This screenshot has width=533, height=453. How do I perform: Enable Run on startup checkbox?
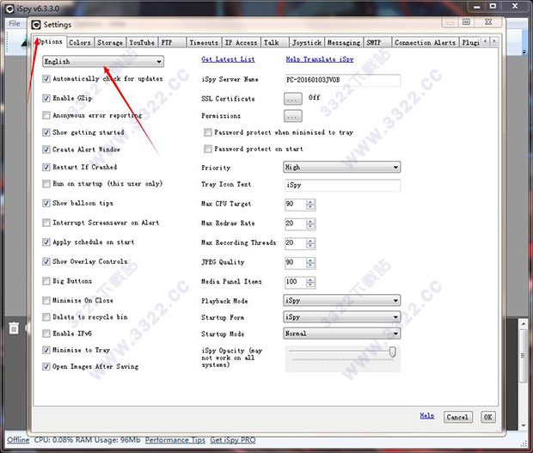pos(46,184)
